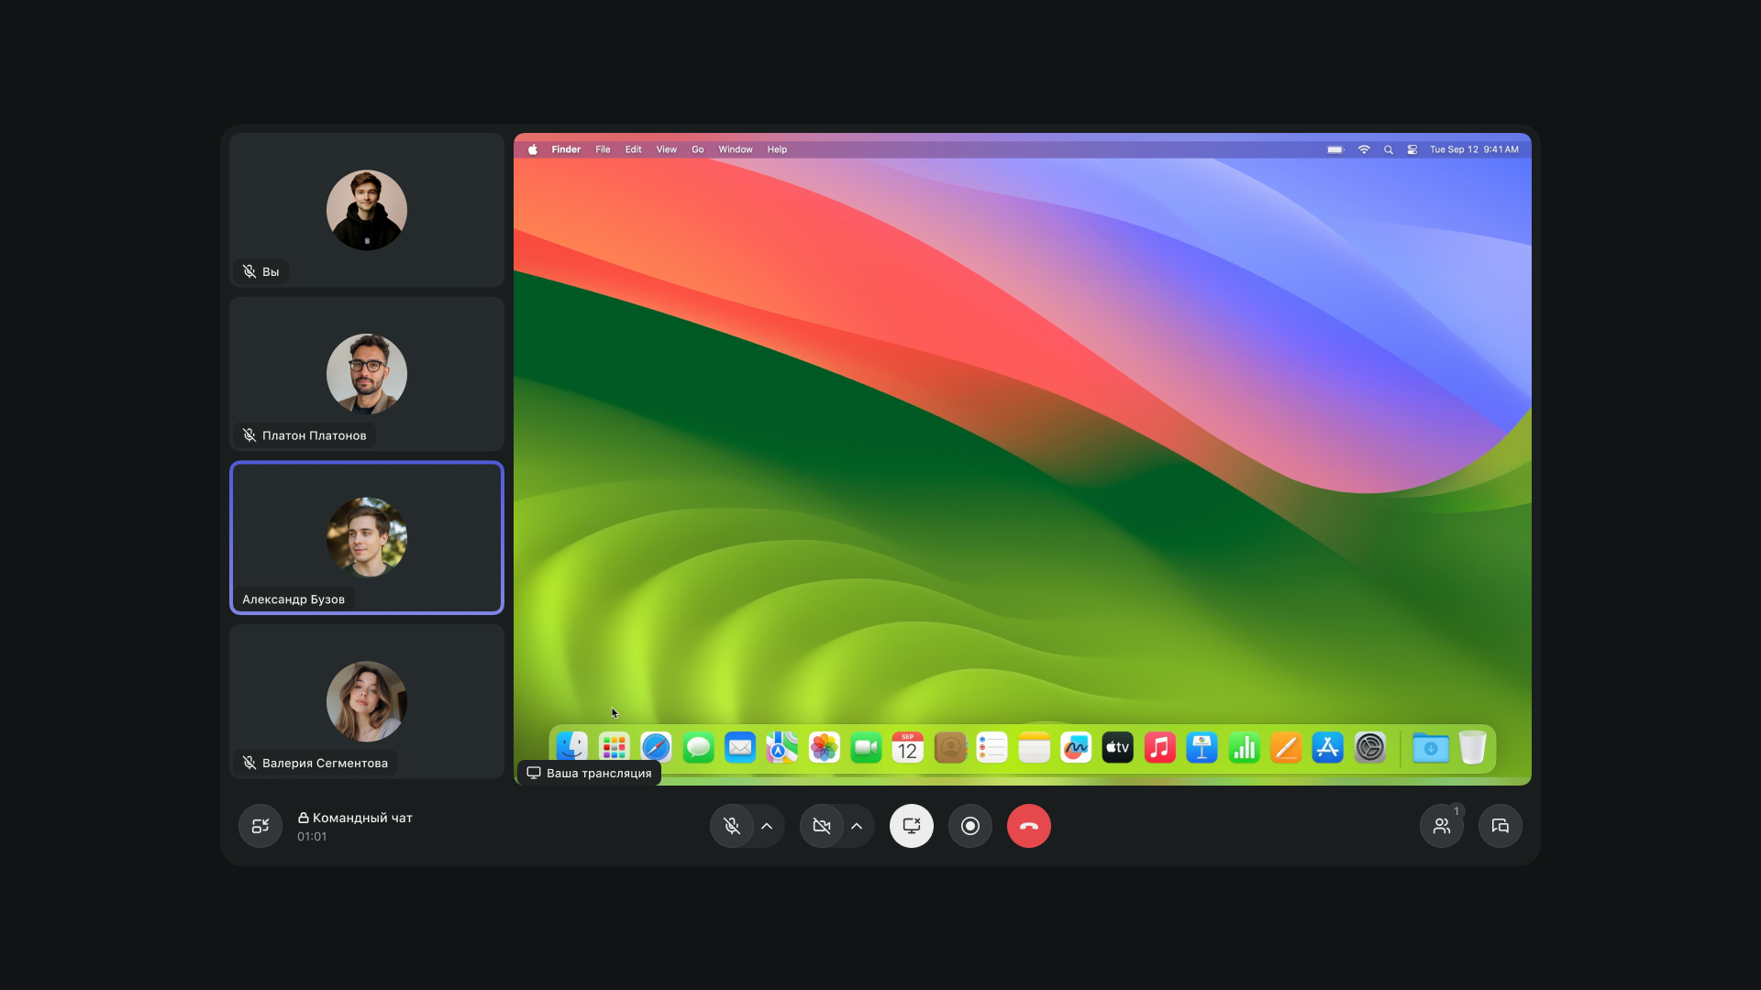Open Safari from the shared dock

click(656, 748)
